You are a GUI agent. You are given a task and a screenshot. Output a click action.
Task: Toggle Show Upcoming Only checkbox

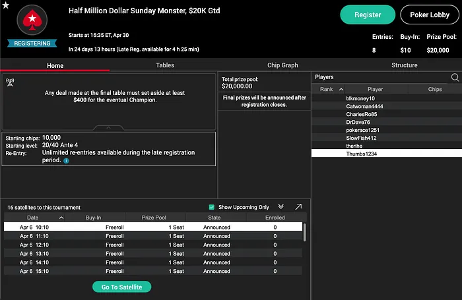pyautogui.click(x=212, y=207)
